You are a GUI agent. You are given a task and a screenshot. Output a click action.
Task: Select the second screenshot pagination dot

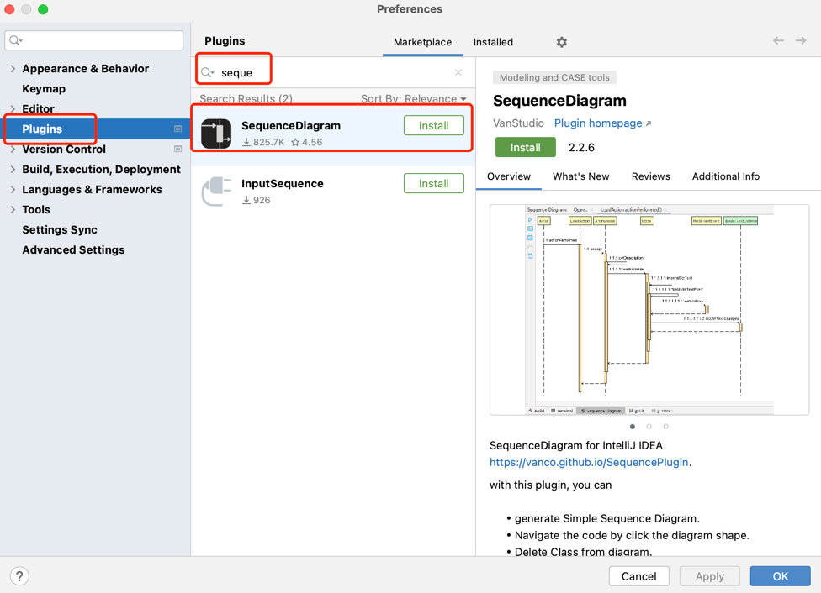point(649,427)
